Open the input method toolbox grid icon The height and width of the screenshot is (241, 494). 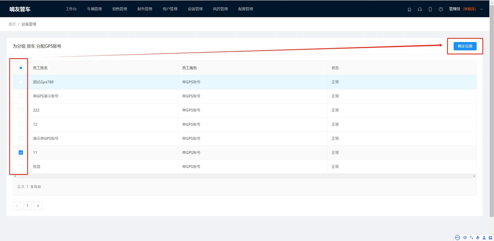(x=490, y=238)
